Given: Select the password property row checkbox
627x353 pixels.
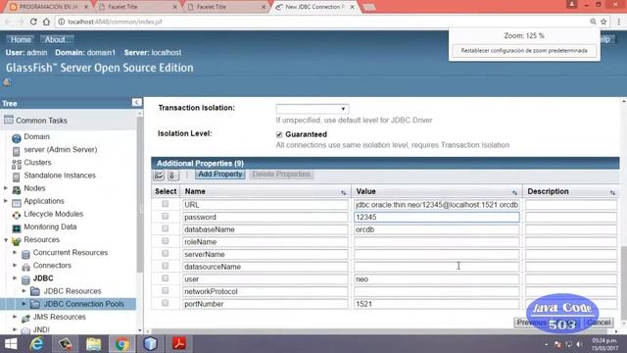Looking at the screenshot, I should point(166,216).
